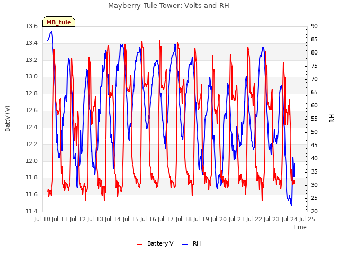Click the 25 tick on RH axis
This screenshot has height=254, width=339.
coord(314,198)
